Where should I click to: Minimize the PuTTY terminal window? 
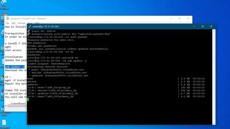(x=194, y=27)
